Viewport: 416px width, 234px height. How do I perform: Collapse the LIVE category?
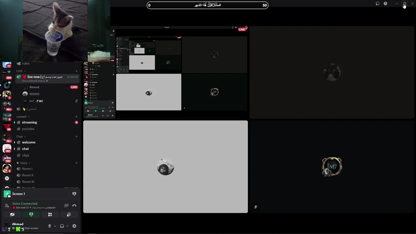pos(21,71)
